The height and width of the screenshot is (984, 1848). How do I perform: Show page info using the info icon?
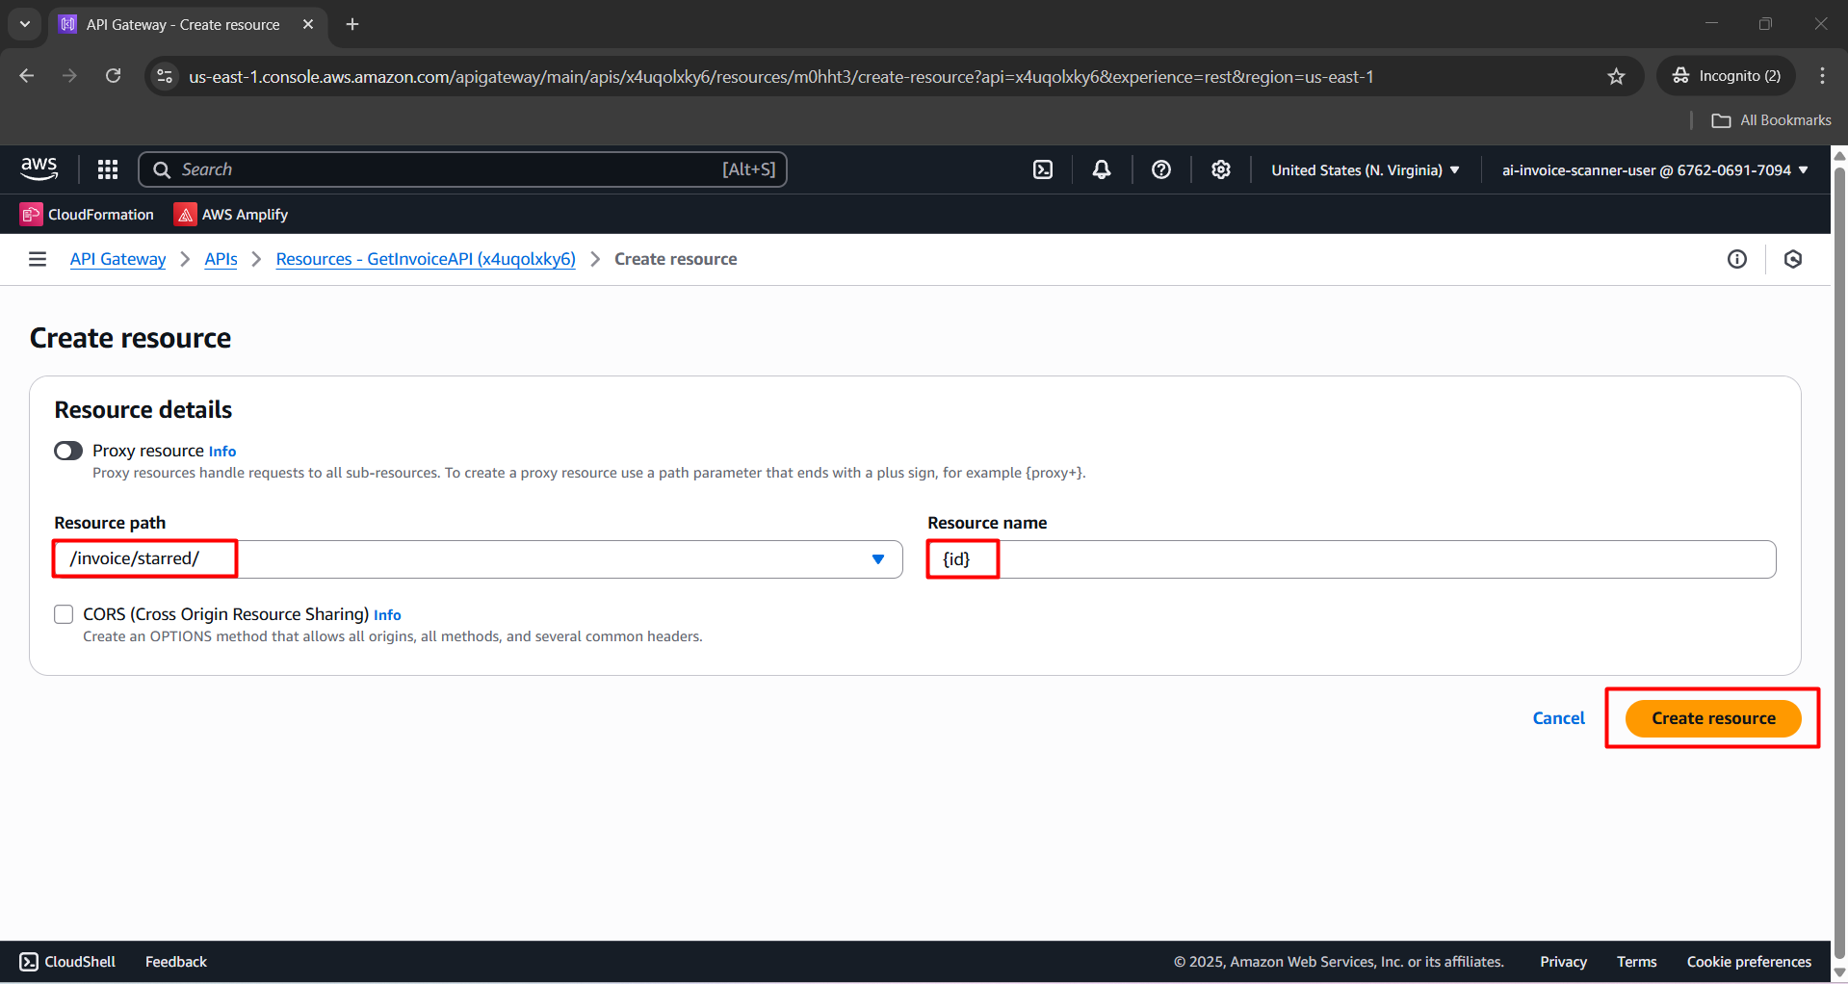click(x=1736, y=258)
